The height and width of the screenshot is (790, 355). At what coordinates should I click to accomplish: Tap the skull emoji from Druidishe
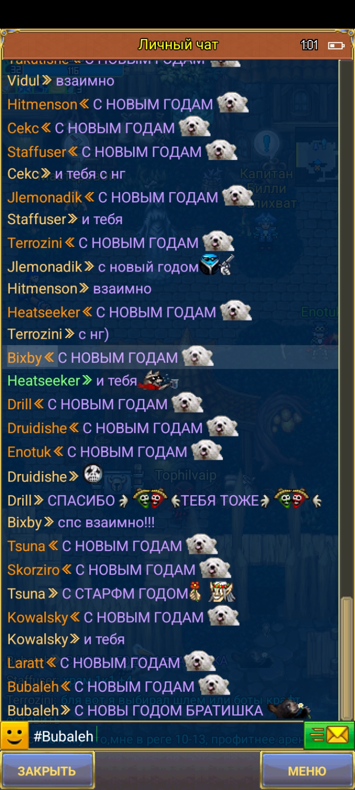point(93,475)
